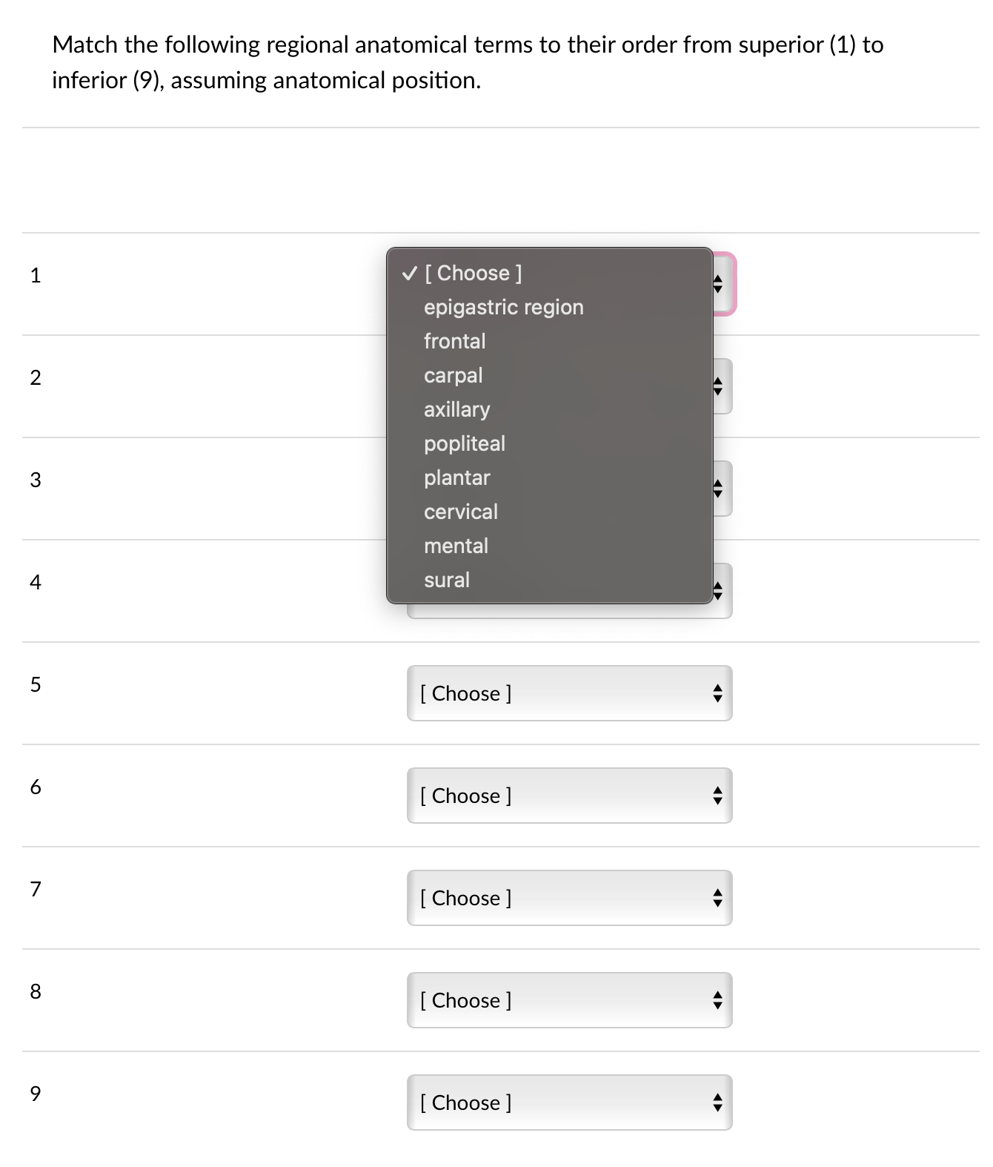Image resolution: width=993 pixels, height=1167 pixels.
Task: Select "sural" from the open dropdown
Action: (447, 580)
